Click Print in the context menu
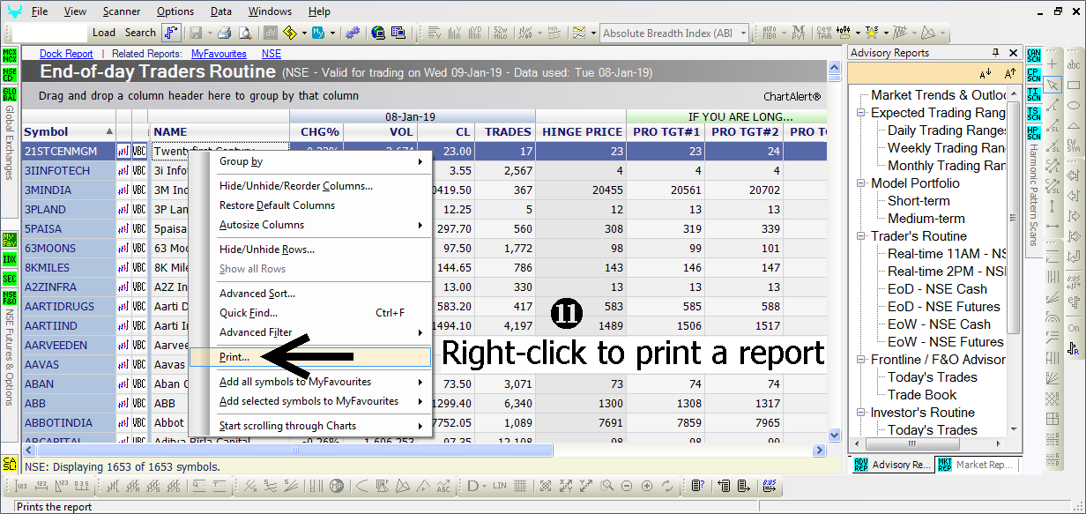1086x514 pixels. pyautogui.click(x=310, y=357)
